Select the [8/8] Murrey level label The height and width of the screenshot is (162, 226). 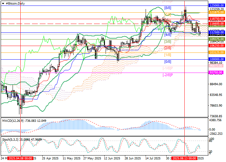click(168, 7)
